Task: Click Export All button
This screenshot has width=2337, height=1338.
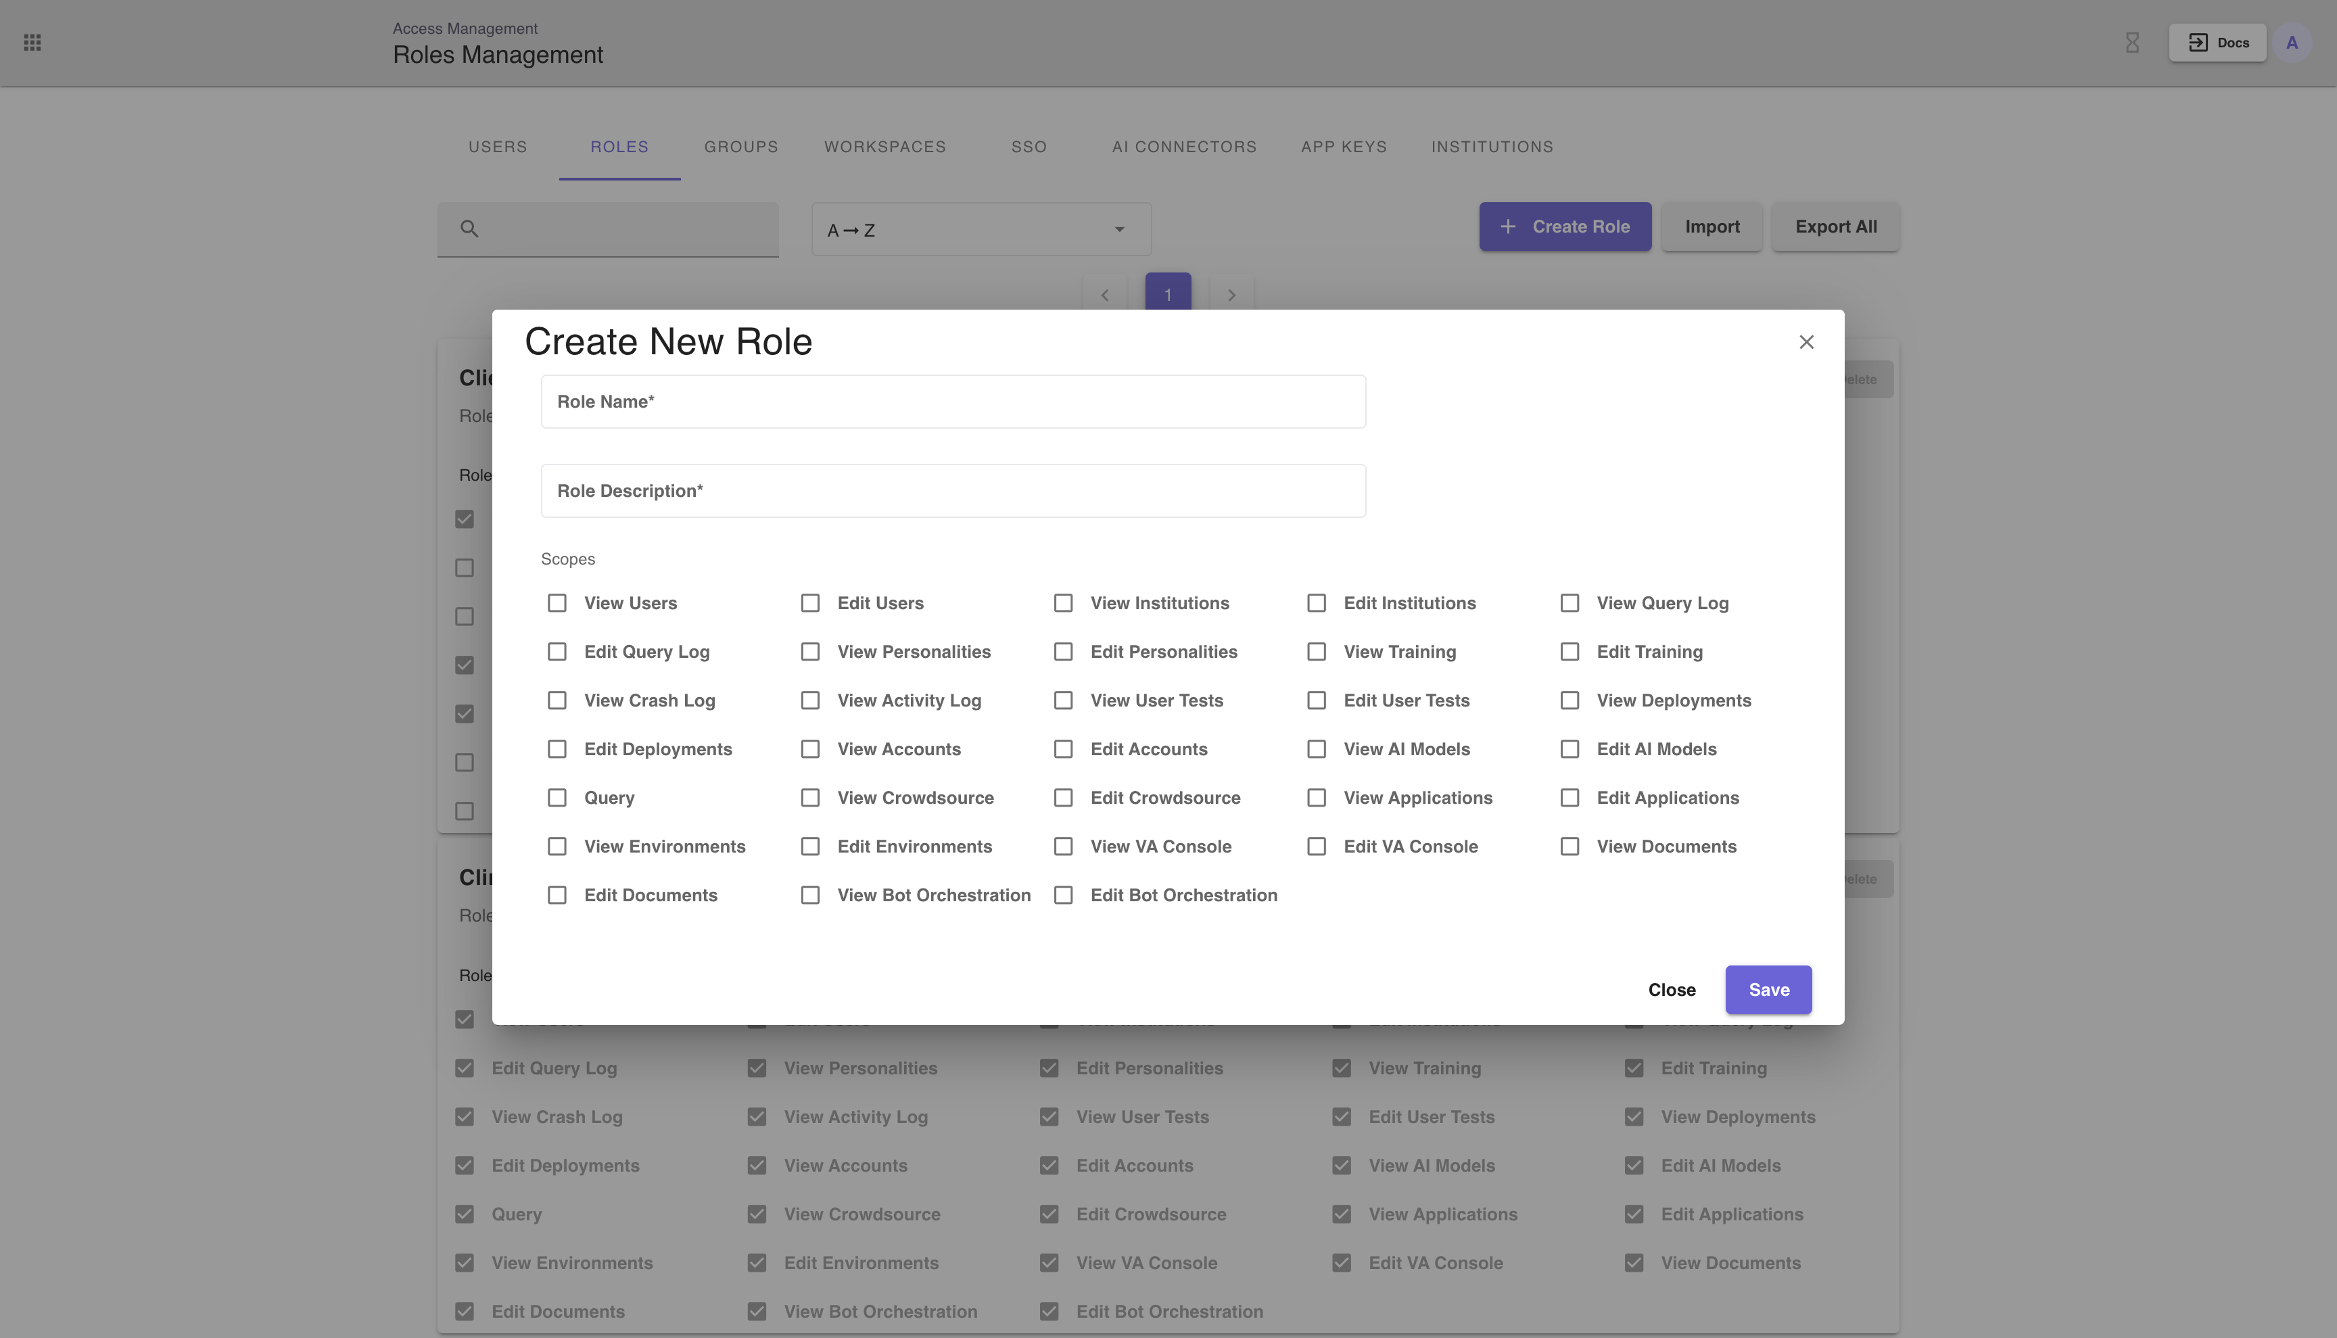Action: click(x=1835, y=226)
